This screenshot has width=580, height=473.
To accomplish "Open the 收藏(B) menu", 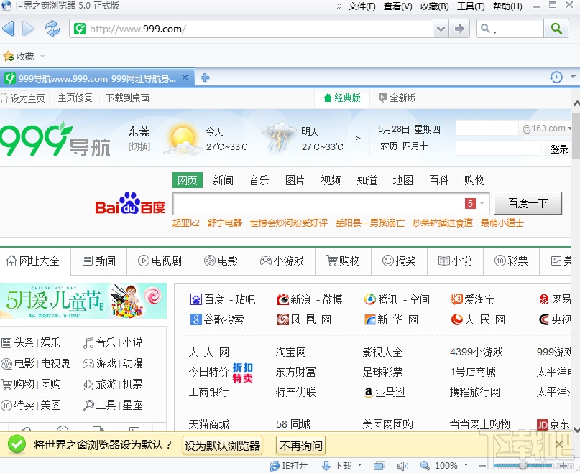I will (434, 6).
